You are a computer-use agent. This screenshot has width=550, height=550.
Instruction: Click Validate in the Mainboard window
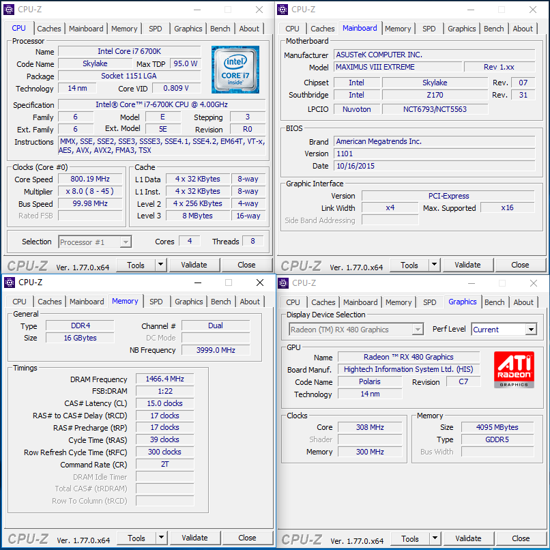(x=467, y=265)
